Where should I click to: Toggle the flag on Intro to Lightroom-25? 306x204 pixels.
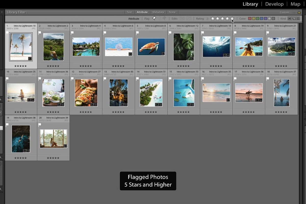[7, 79]
